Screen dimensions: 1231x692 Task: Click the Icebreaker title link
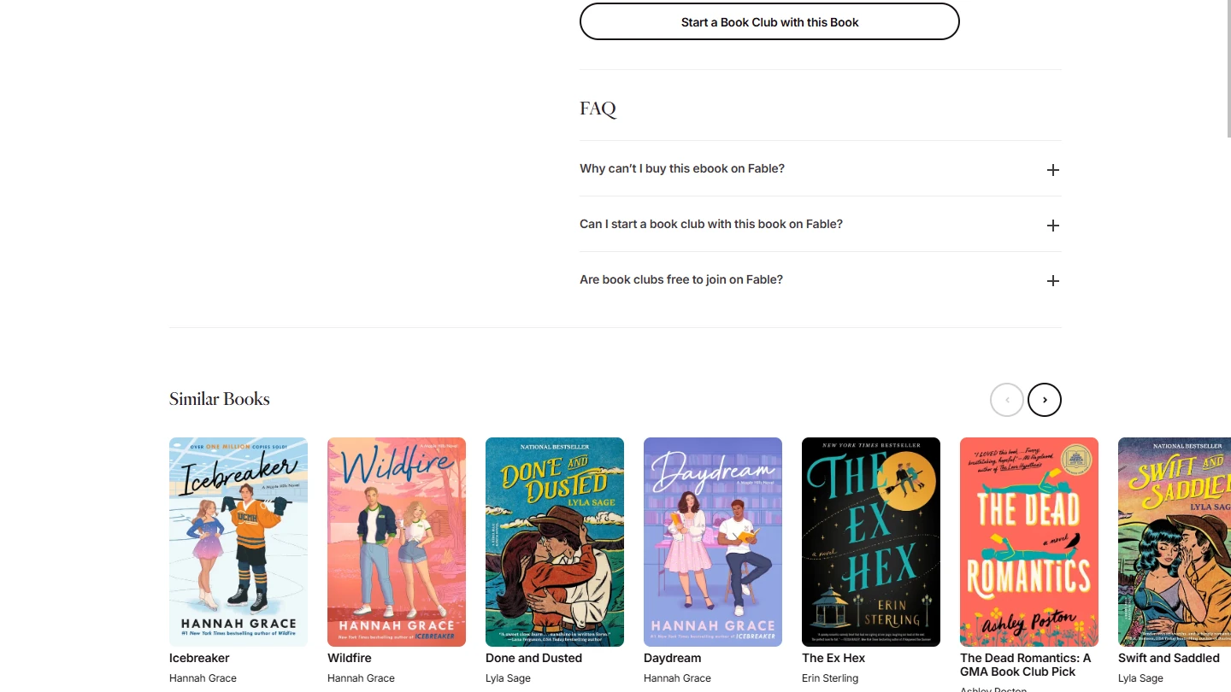click(199, 658)
